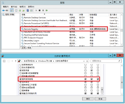The height and width of the screenshot is (104, 125).
Task: Uncheck the 檔案及印表機共用 checkbox
Action: coord(21,93)
